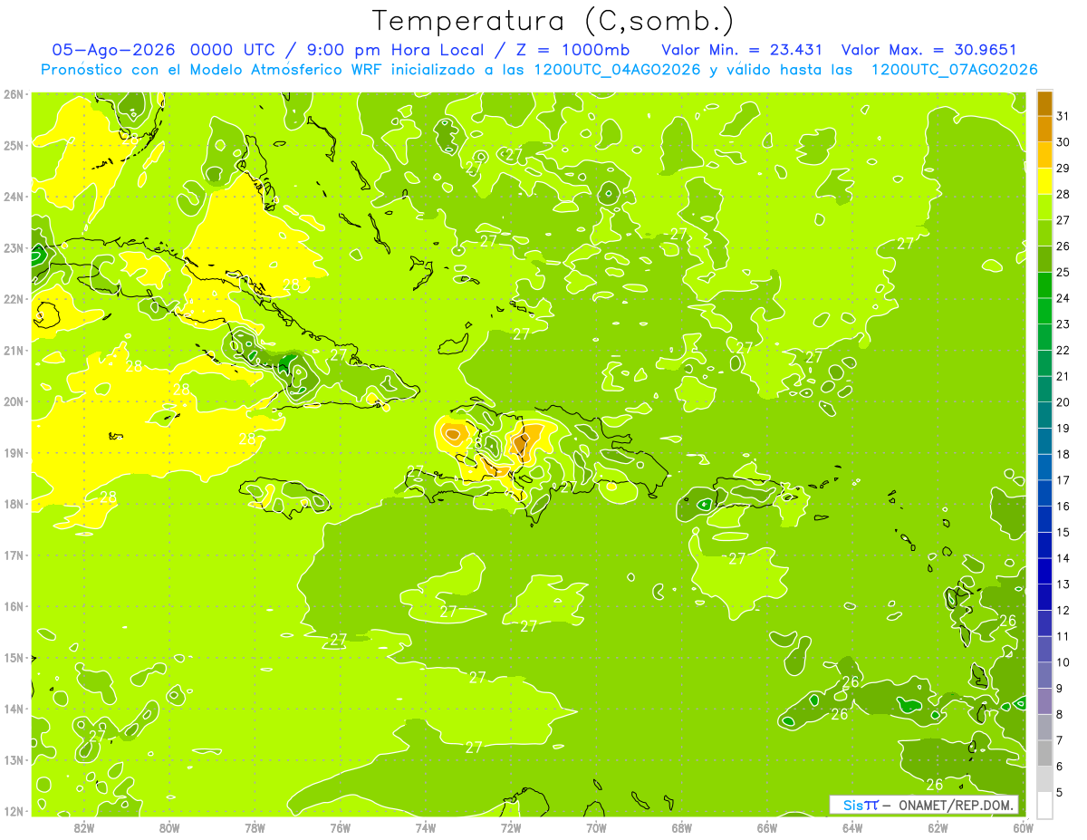Click the longitude axis label '76W'
This screenshot has width=1087, height=840.
tap(340, 827)
